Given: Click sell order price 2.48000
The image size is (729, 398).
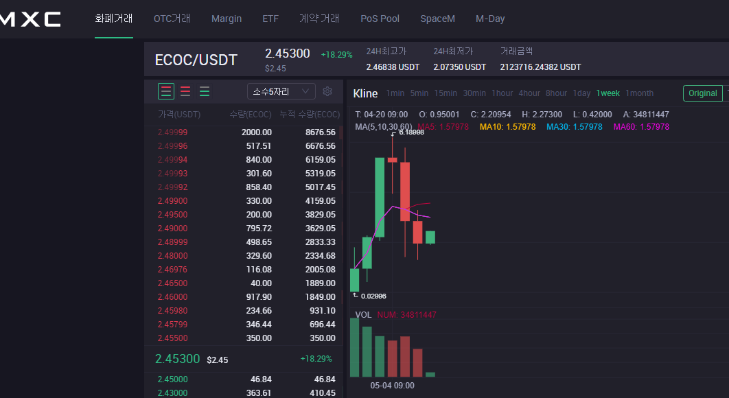Looking at the screenshot, I should 172,256.
